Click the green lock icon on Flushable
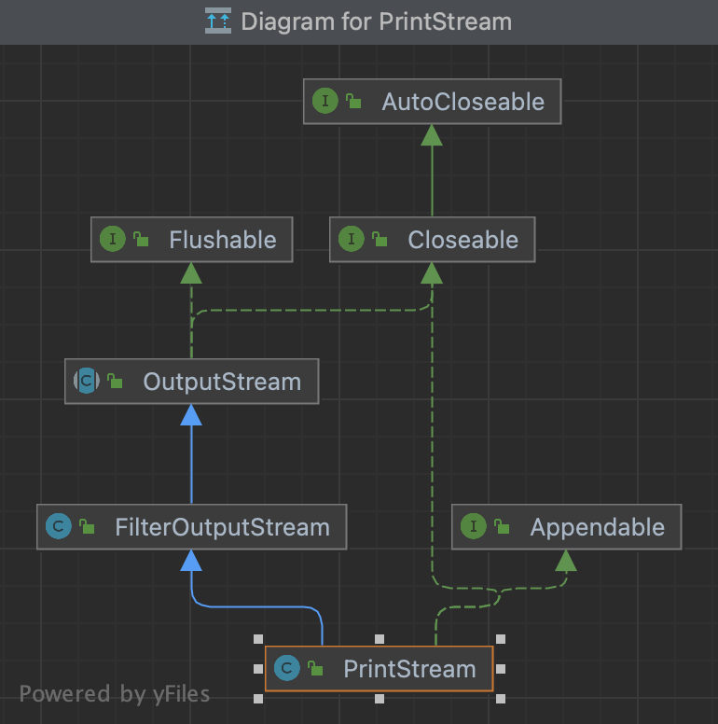Viewport: 718px width, 724px height. coord(141,240)
